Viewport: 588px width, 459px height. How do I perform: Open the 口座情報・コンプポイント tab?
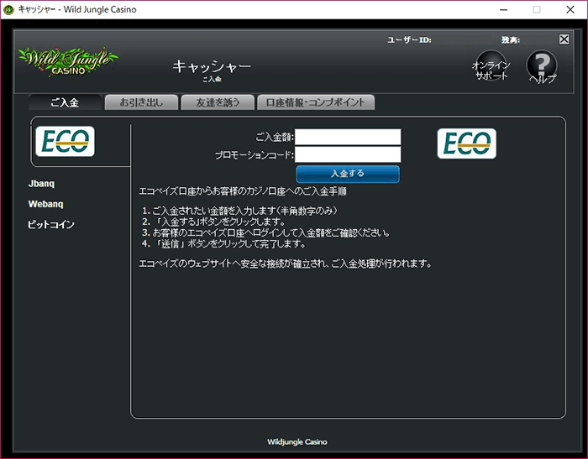click(316, 102)
